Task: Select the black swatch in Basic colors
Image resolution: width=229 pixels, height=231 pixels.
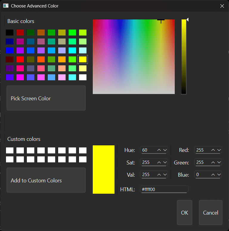Action: point(10,33)
